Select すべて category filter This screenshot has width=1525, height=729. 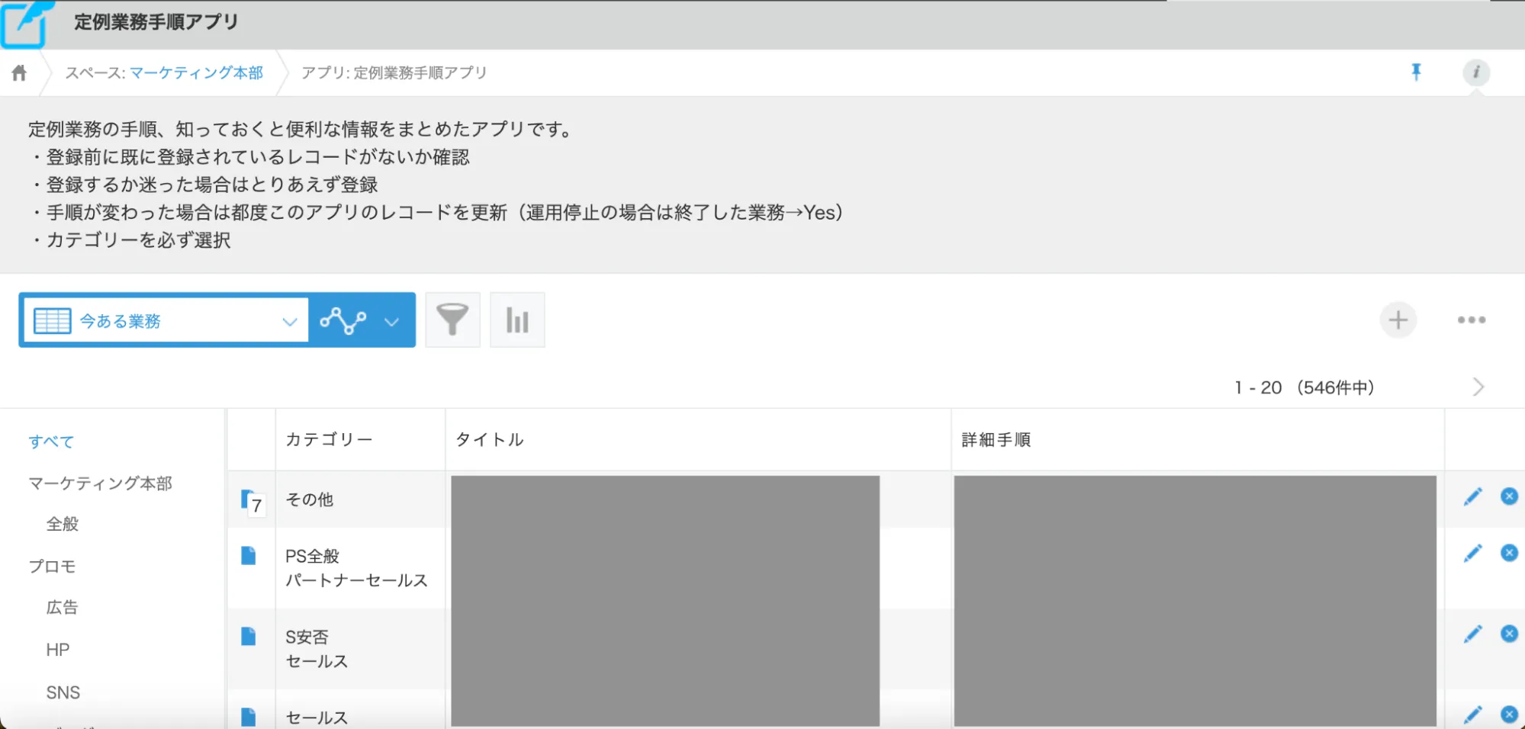pyautogui.click(x=51, y=442)
